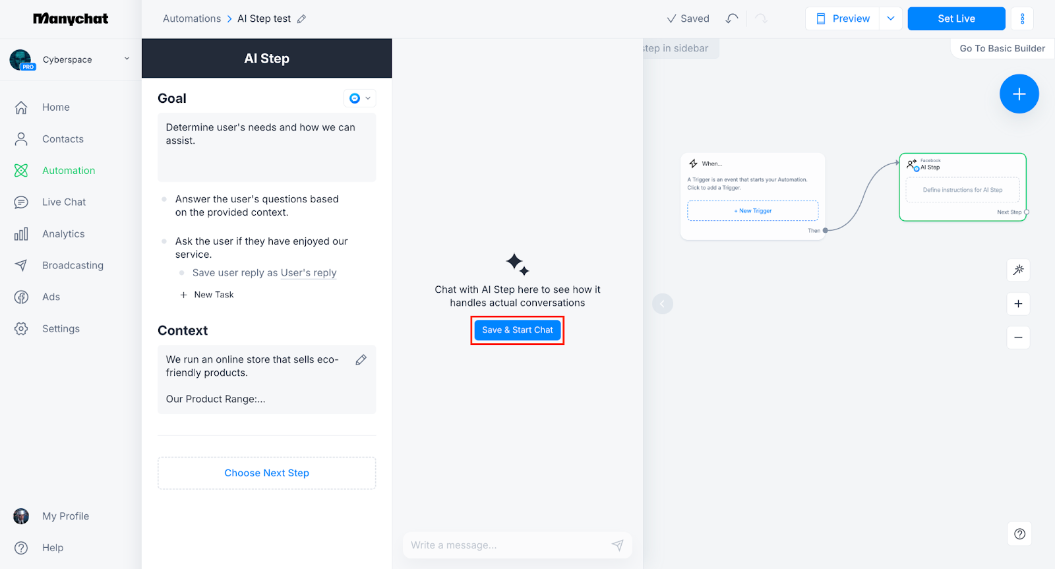Collapse the chat preview panel arrow
Image resolution: width=1055 pixels, height=569 pixels.
pyautogui.click(x=663, y=304)
